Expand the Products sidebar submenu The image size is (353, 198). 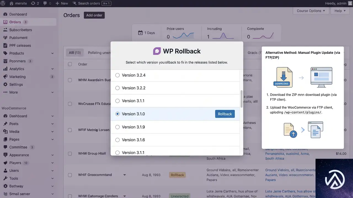52,53
